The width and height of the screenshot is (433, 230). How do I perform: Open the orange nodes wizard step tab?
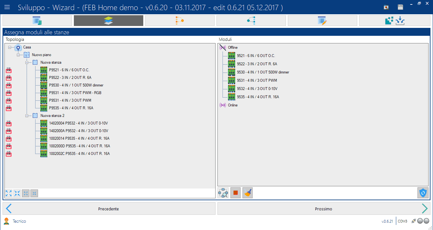click(x=180, y=21)
